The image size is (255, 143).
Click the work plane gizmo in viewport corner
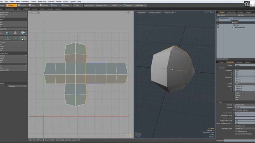(x=138, y=134)
